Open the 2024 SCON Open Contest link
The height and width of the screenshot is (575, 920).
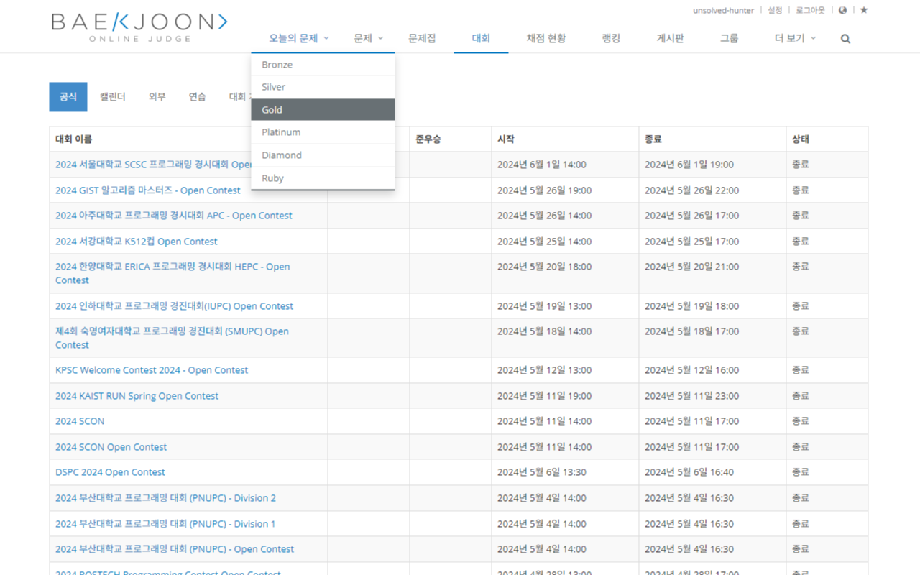pyautogui.click(x=111, y=447)
